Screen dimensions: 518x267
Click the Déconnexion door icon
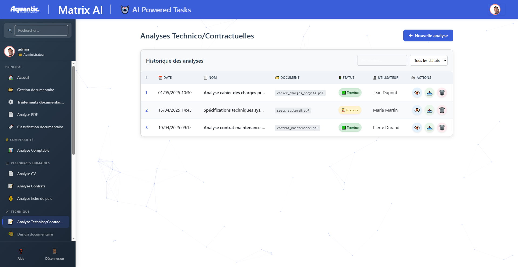pos(54,251)
